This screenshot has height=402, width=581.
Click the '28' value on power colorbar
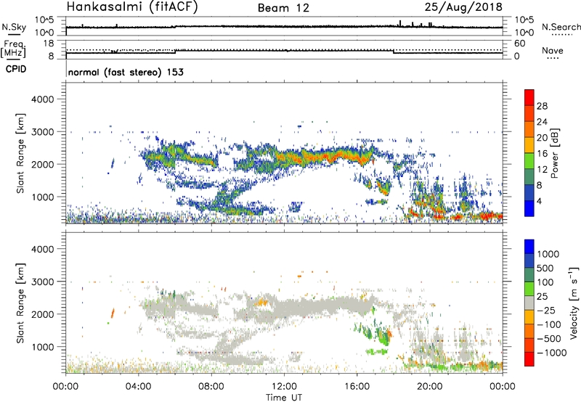pos(542,106)
